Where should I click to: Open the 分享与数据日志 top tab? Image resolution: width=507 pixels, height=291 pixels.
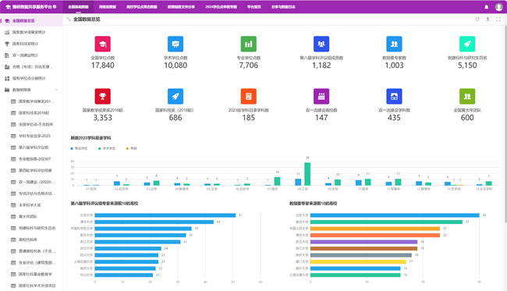tap(283, 7)
